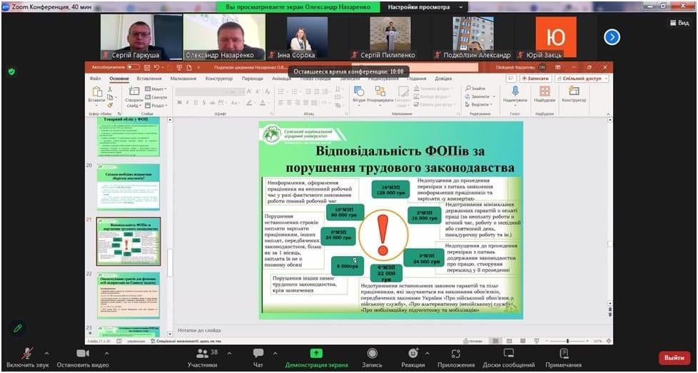This screenshot has width=698, height=373.
Task: Expand audio options arrow beside Включить звук
Action: point(47,353)
